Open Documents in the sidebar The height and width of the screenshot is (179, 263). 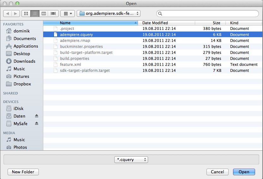pos(21,38)
